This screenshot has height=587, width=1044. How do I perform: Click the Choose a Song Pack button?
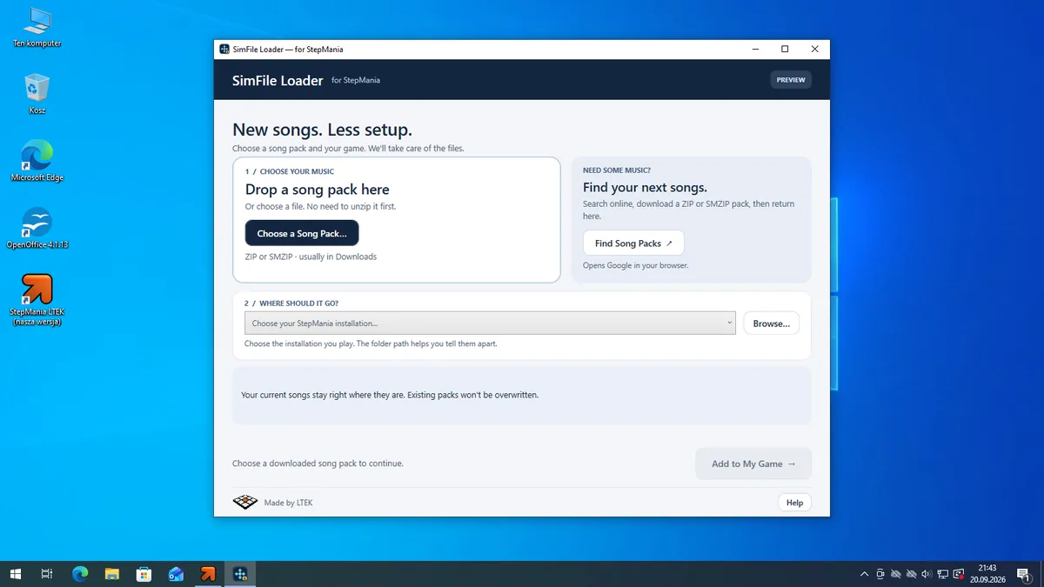click(302, 233)
